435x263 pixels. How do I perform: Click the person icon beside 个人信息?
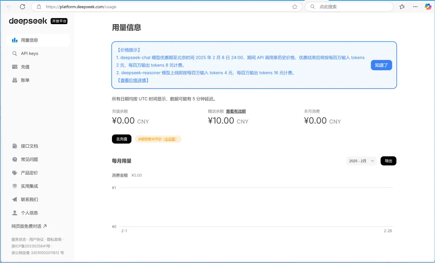[x=15, y=213]
